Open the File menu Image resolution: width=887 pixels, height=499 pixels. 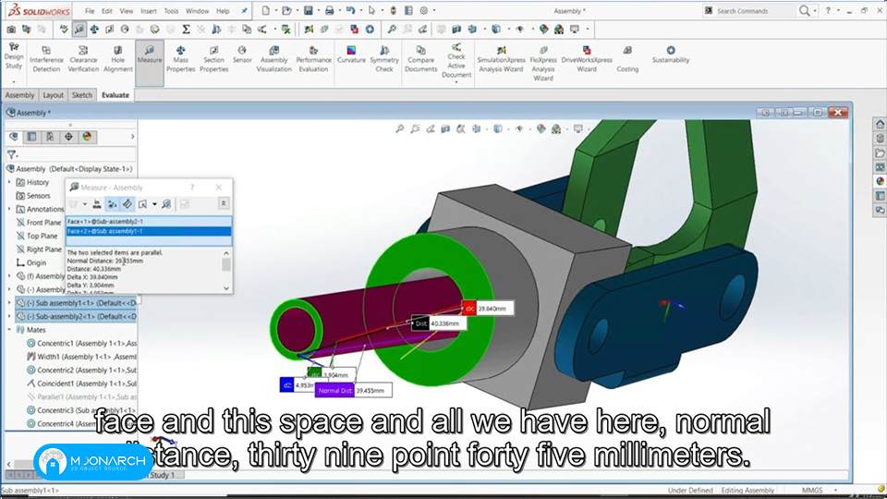click(x=90, y=11)
